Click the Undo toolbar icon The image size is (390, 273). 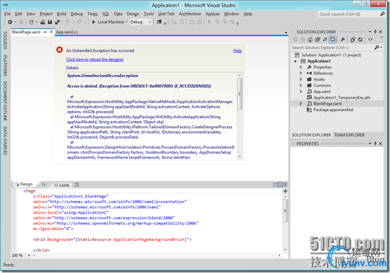point(67,22)
